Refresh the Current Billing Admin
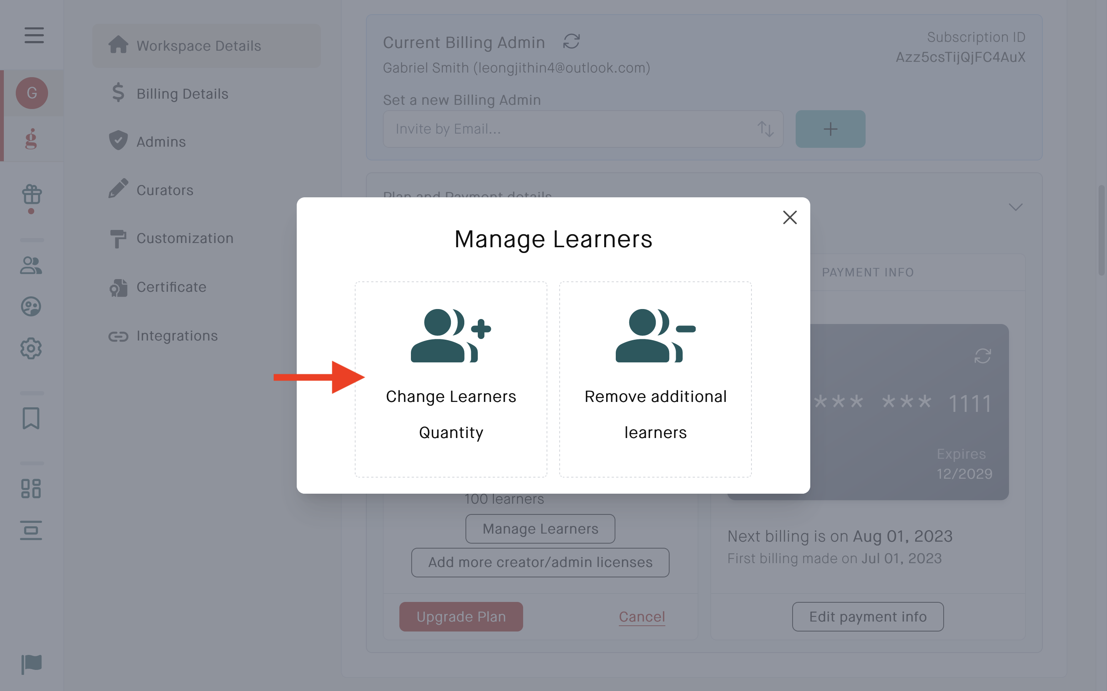This screenshot has height=691, width=1107. (571, 41)
